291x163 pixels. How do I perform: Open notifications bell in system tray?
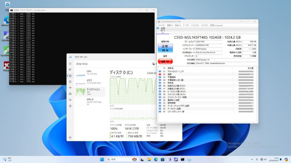280,159
